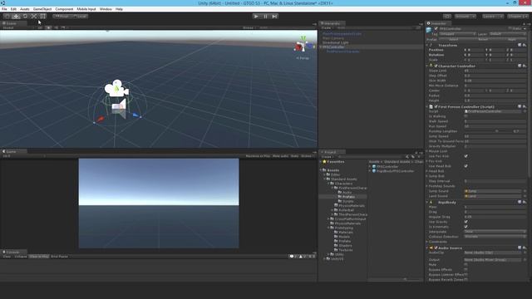Open the Edit menu
Screen dimensions: 532x299
[13, 9]
